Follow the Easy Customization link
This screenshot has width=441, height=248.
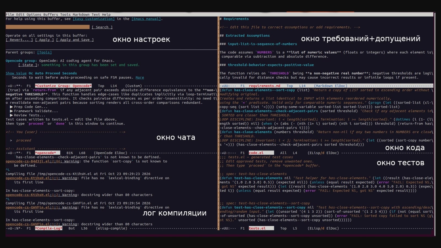pyautogui.click(x=94, y=19)
